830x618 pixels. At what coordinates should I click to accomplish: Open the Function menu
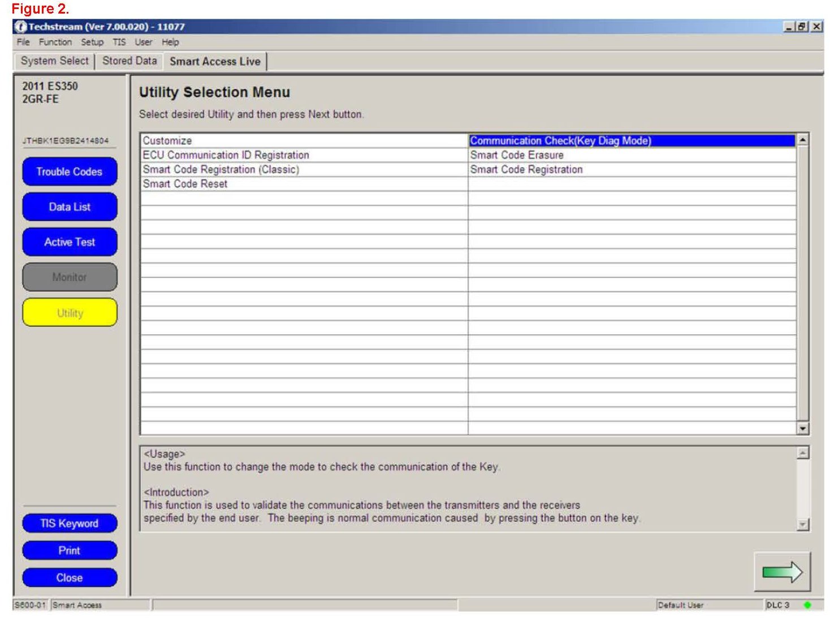pos(55,42)
